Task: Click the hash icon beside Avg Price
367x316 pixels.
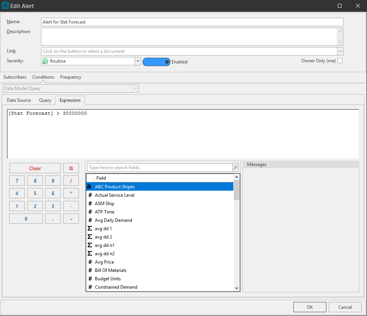Action: coord(90,262)
